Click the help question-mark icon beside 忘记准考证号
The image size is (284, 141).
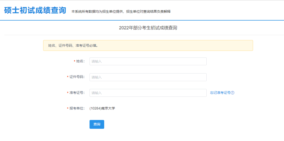pyautogui.click(x=233, y=93)
